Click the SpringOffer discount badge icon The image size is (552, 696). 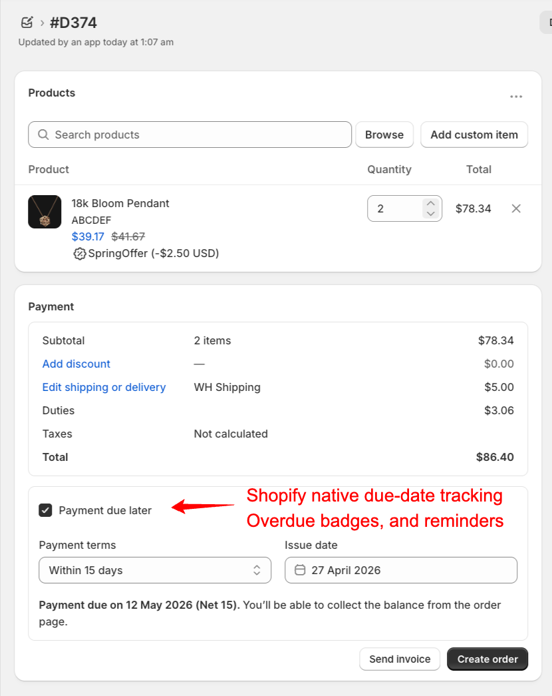pyautogui.click(x=79, y=253)
